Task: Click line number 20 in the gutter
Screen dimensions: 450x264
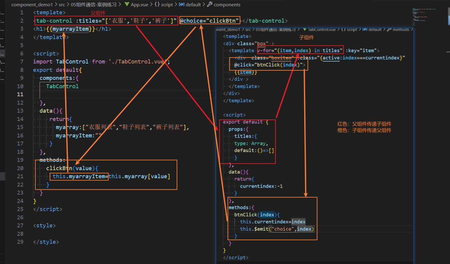Action: click(20, 168)
